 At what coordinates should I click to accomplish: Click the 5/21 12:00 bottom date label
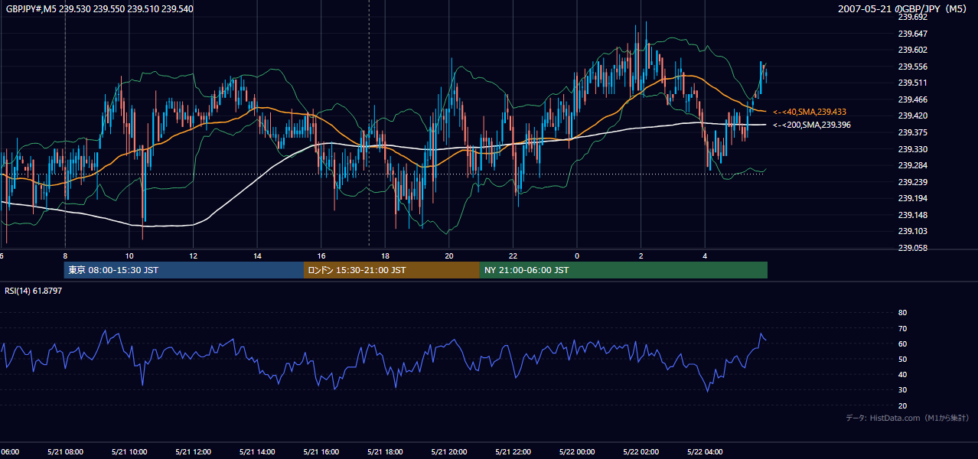(194, 452)
